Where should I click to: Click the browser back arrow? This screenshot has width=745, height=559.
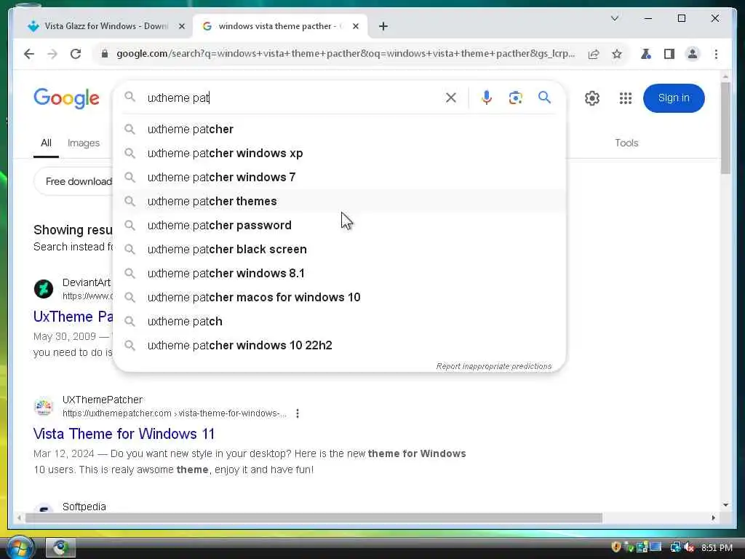click(x=29, y=54)
